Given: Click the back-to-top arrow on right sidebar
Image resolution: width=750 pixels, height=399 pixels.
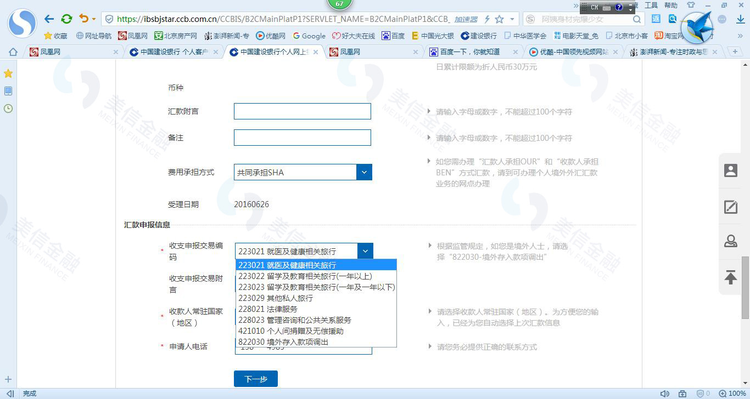Looking at the screenshot, I should pos(730,277).
